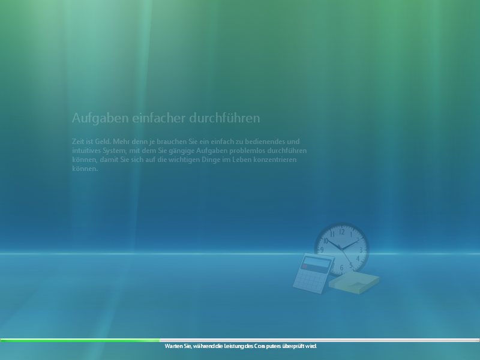The image size is (480, 360).
Task: Click the text line starting 'intuitives System'
Action: tap(189, 151)
